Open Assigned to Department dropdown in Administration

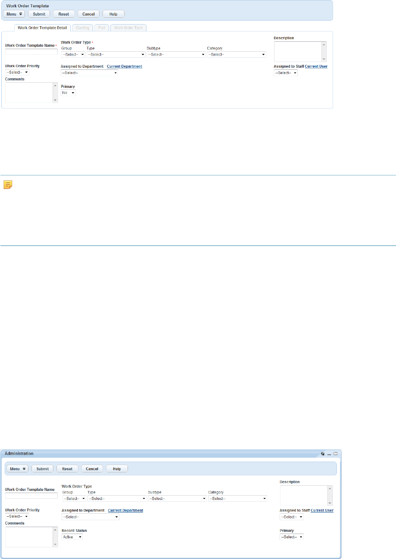coord(90,517)
